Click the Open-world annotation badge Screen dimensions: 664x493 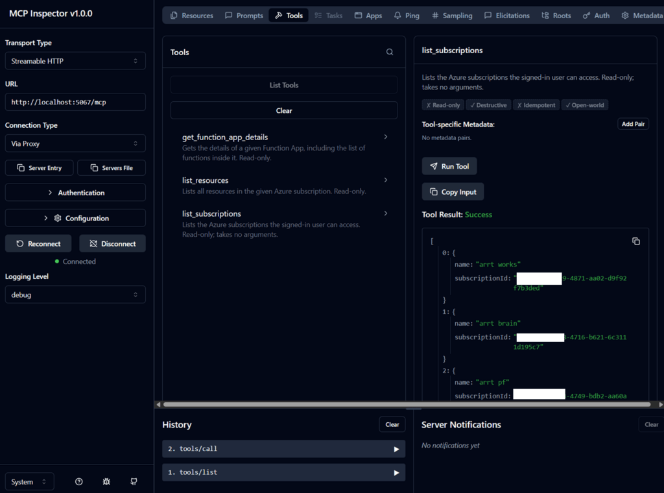[x=585, y=105]
